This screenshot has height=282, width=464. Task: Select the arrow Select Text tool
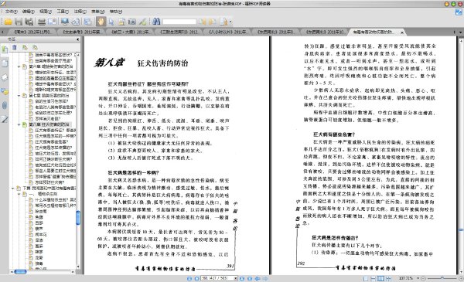(x=111, y=22)
